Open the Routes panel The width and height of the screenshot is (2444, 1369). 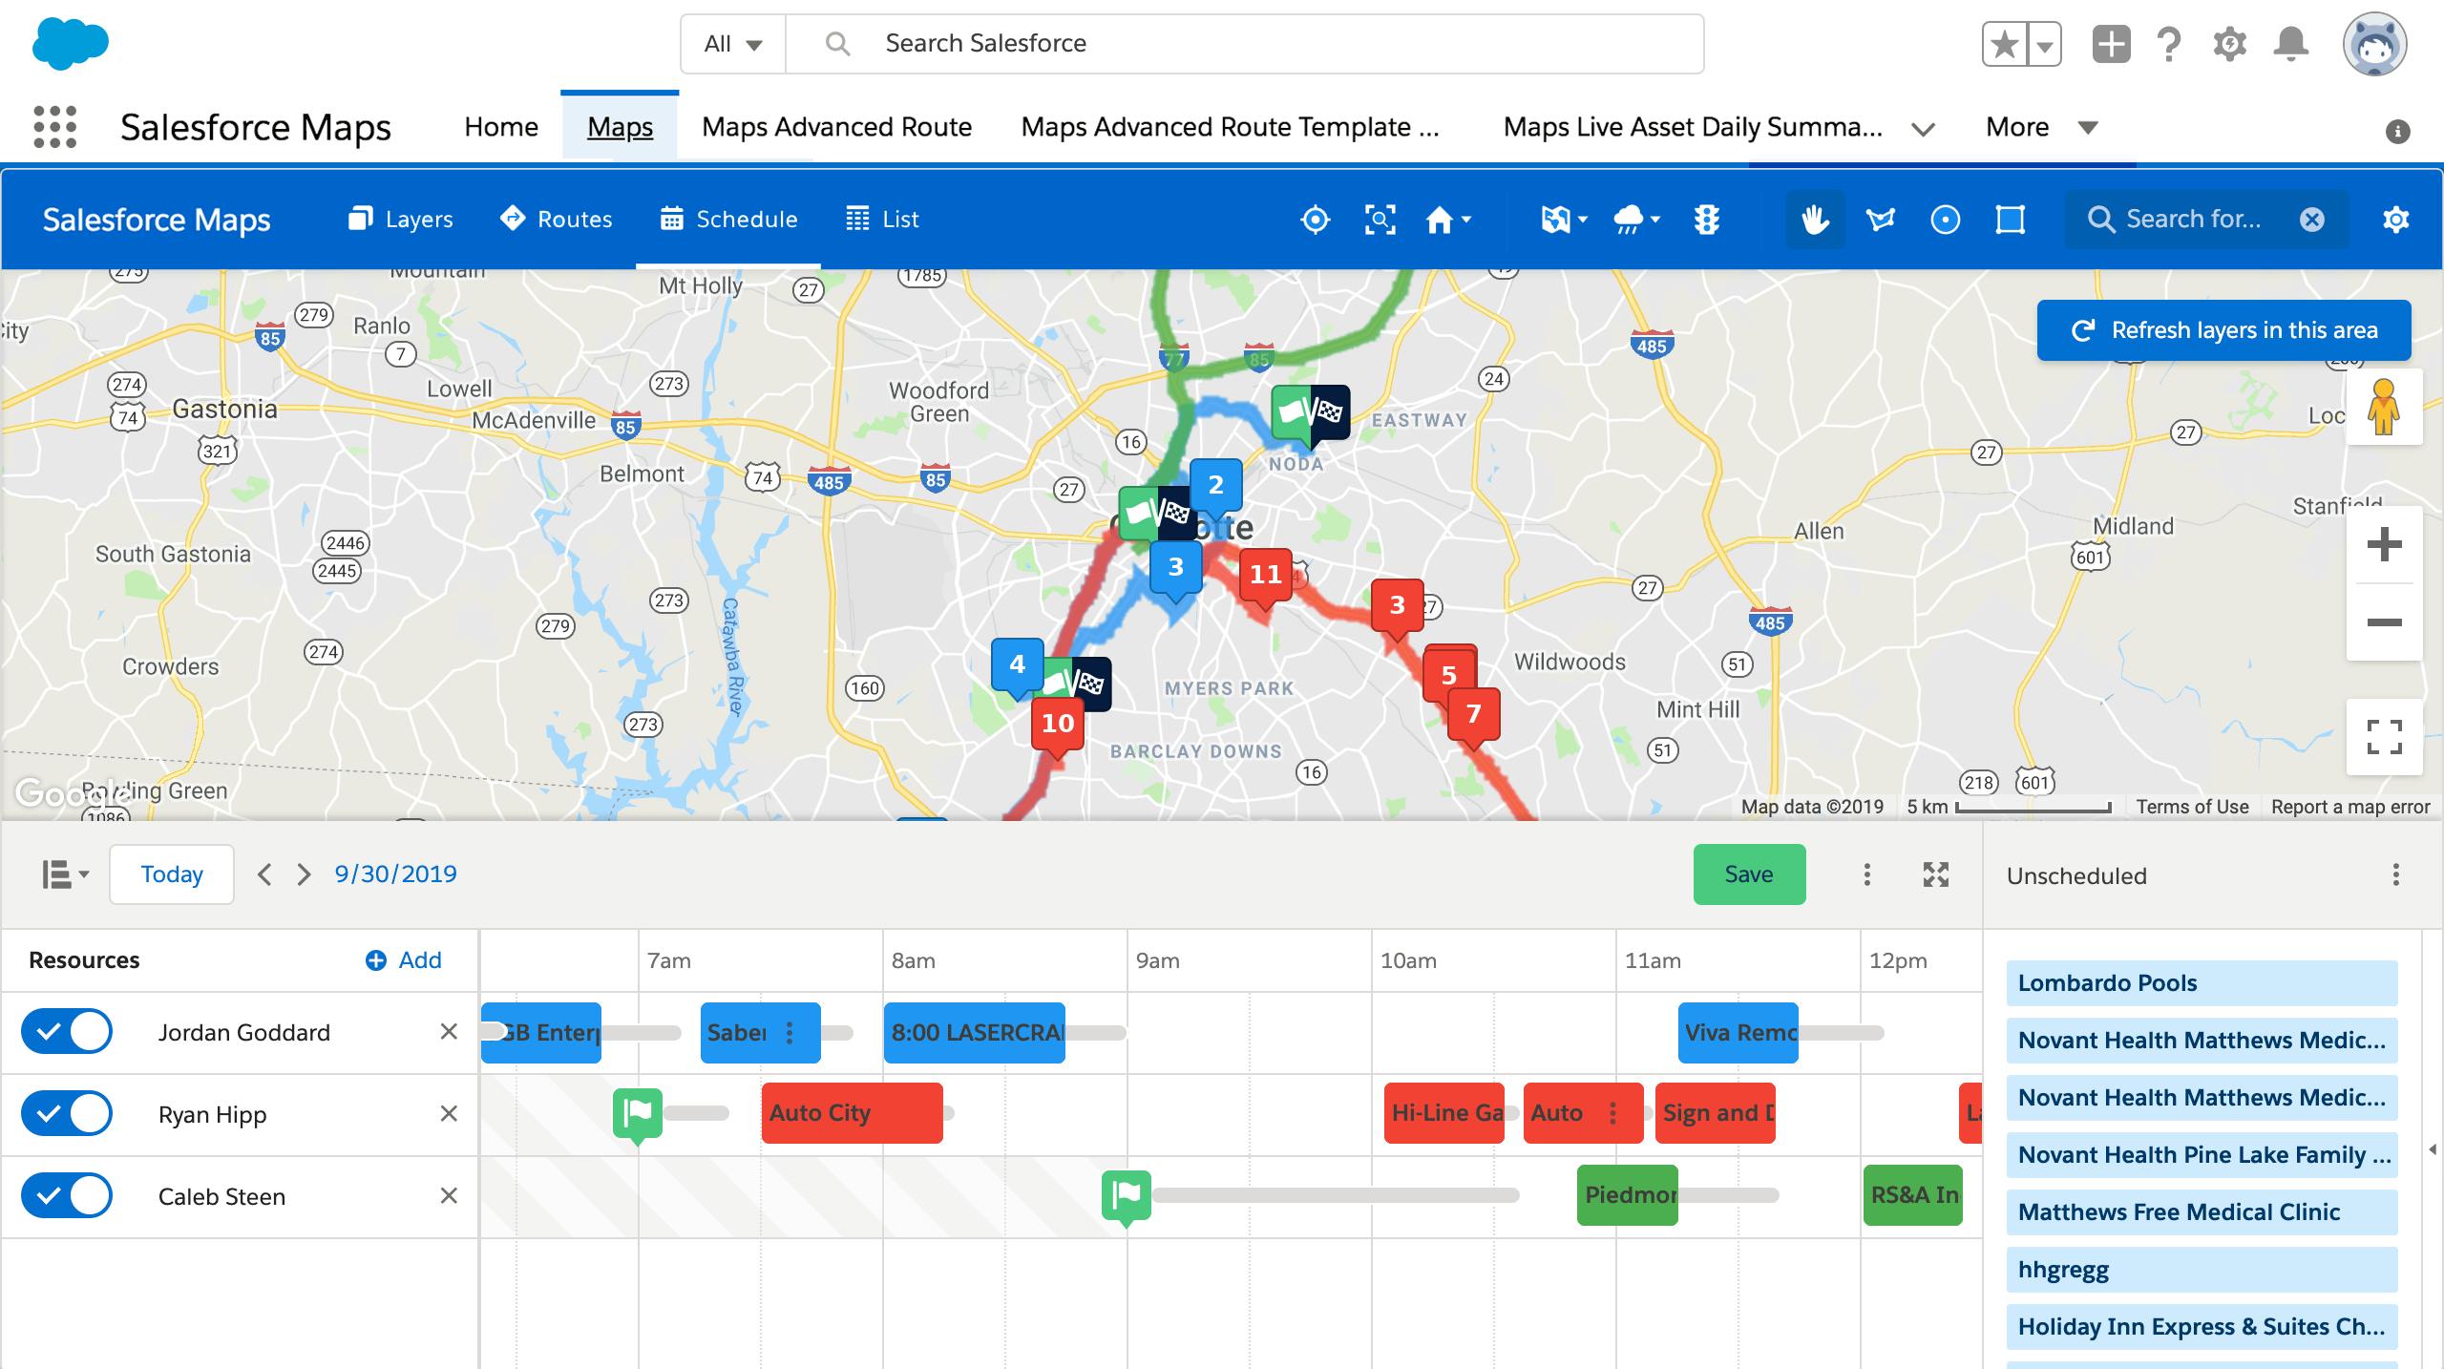pyautogui.click(x=556, y=218)
